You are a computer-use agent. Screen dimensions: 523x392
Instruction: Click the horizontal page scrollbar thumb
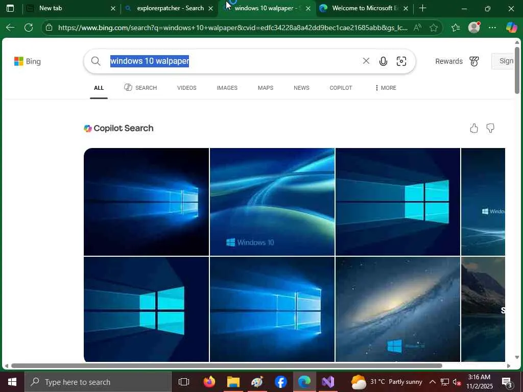pos(227,365)
